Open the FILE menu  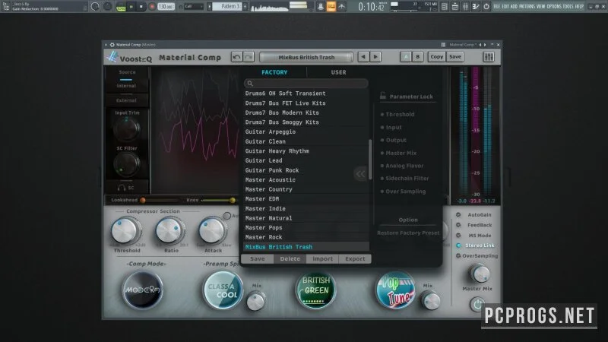pyautogui.click(x=497, y=7)
